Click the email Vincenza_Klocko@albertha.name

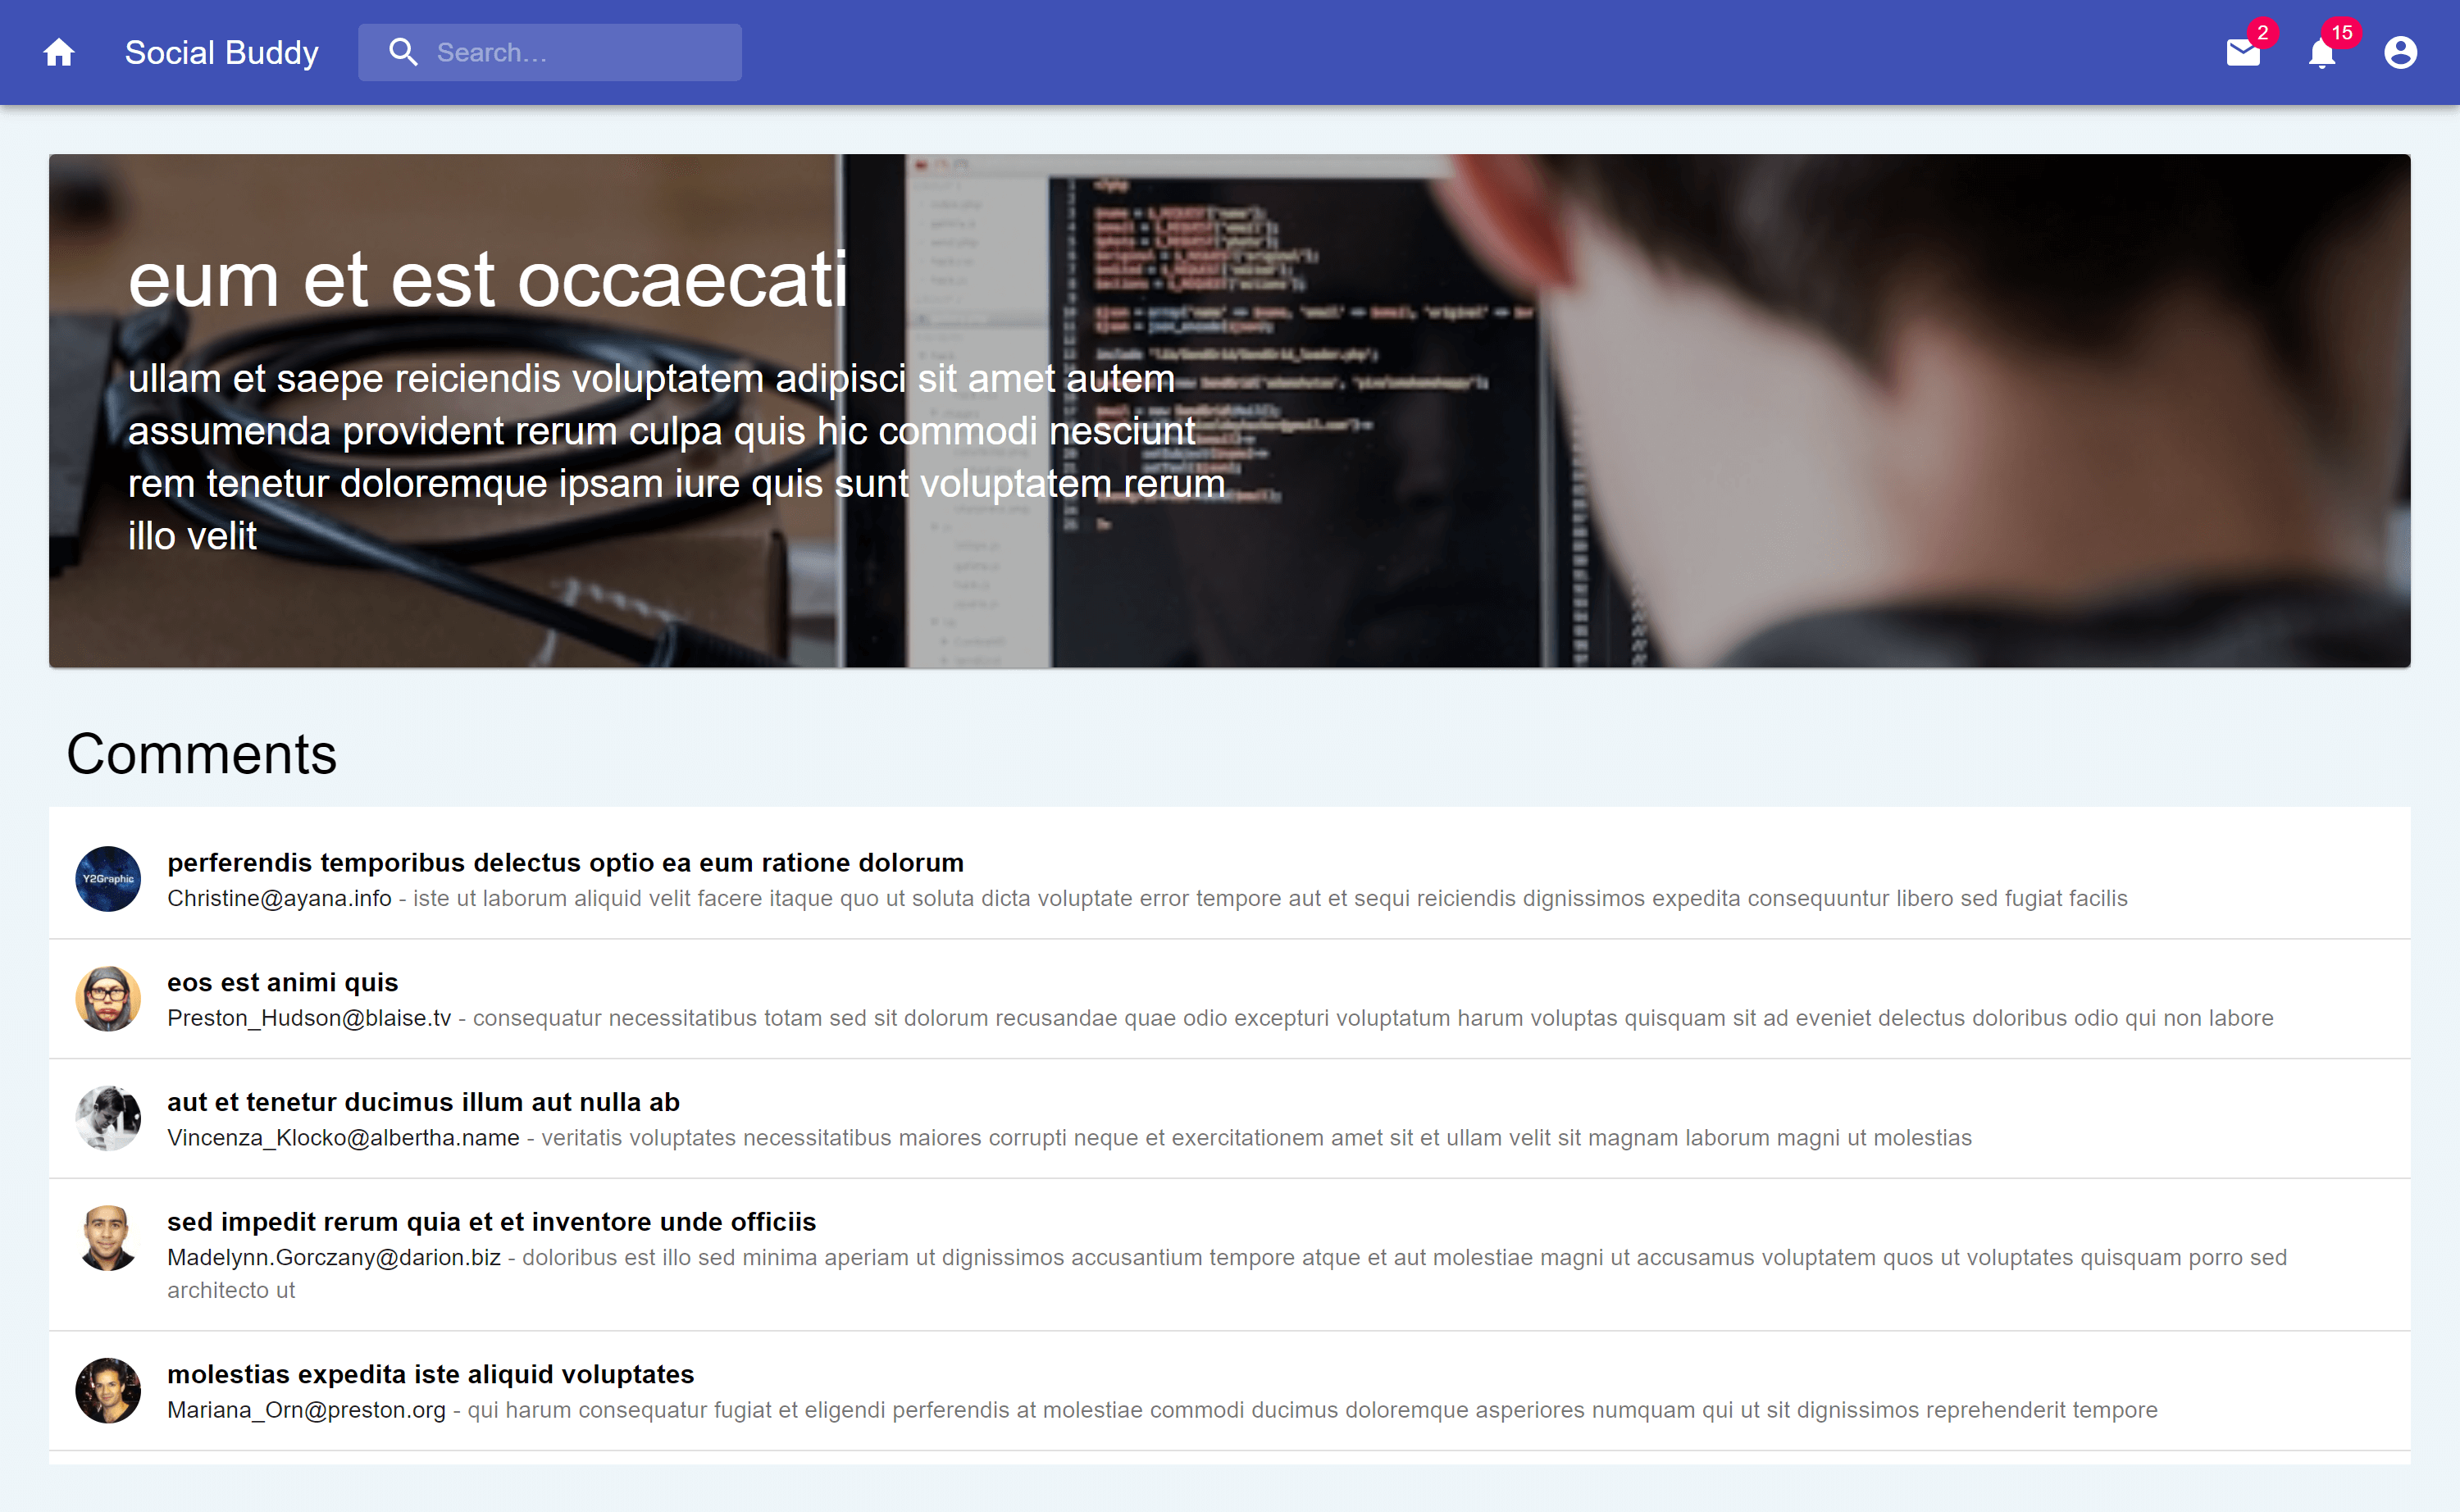coord(343,1138)
